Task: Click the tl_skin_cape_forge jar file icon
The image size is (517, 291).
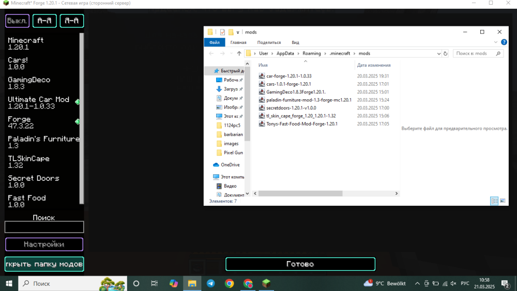Action: 262,116
